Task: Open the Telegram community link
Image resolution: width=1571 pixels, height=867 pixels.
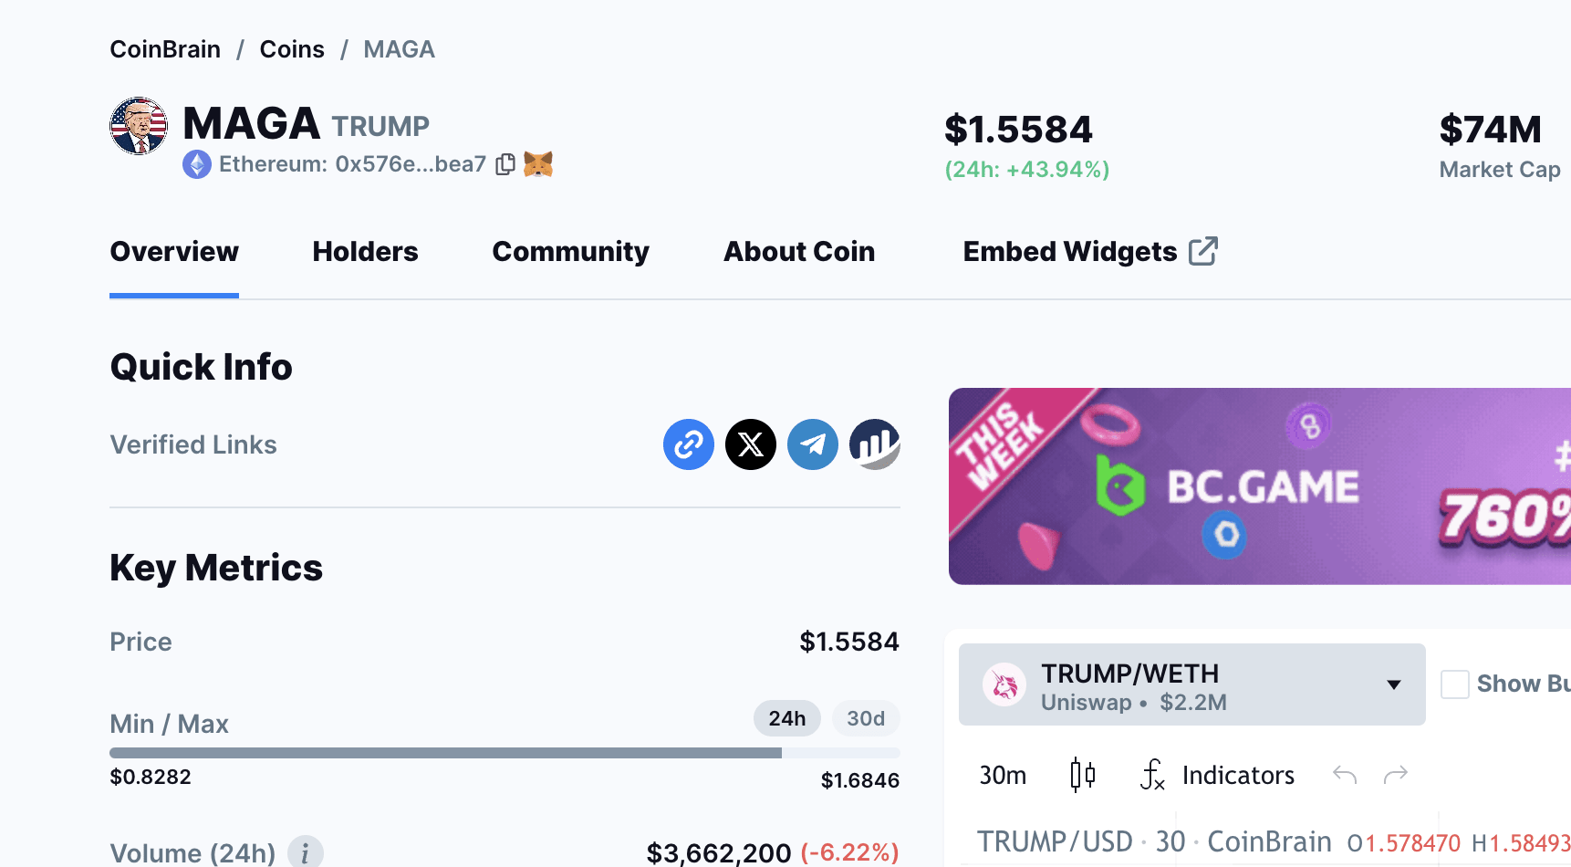Action: point(813,444)
